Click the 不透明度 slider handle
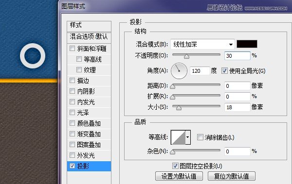The width and height of the screenshot is (292, 184). click(x=186, y=56)
